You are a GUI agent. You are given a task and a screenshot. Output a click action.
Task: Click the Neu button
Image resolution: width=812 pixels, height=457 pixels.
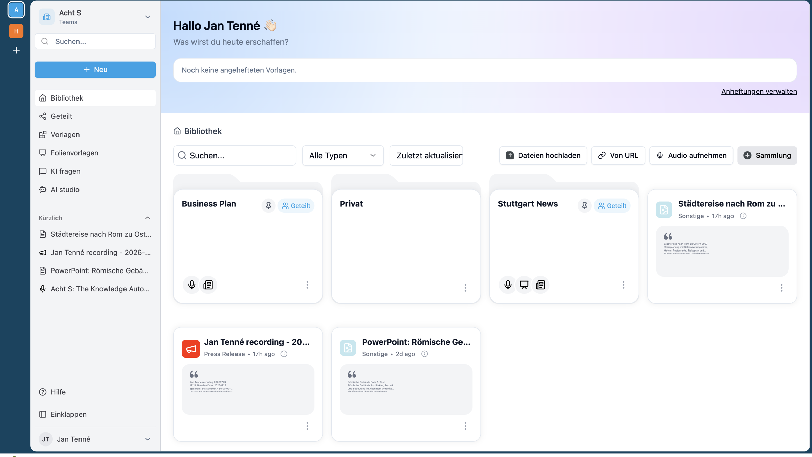(95, 69)
